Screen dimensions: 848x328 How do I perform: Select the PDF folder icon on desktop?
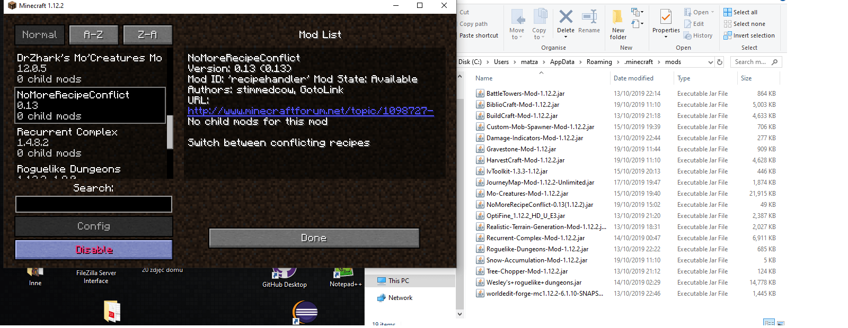pos(112,311)
